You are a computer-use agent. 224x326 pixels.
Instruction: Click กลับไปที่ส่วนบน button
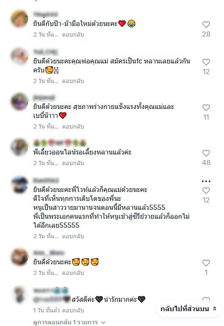189,309
